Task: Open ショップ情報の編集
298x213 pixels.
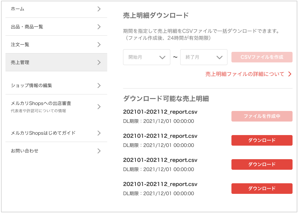Action: tap(56, 86)
